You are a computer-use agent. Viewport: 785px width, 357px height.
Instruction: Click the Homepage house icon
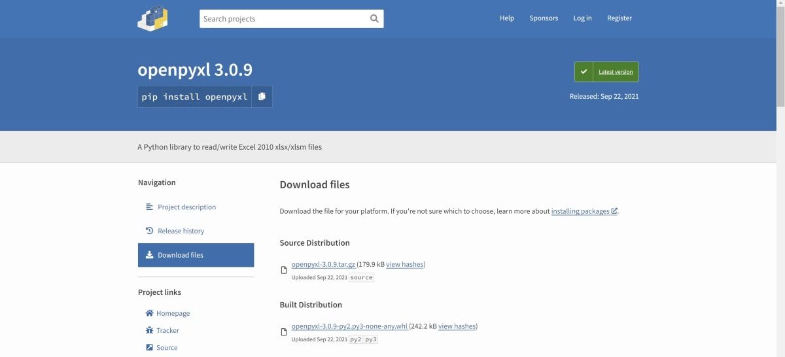(x=149, y=313)
